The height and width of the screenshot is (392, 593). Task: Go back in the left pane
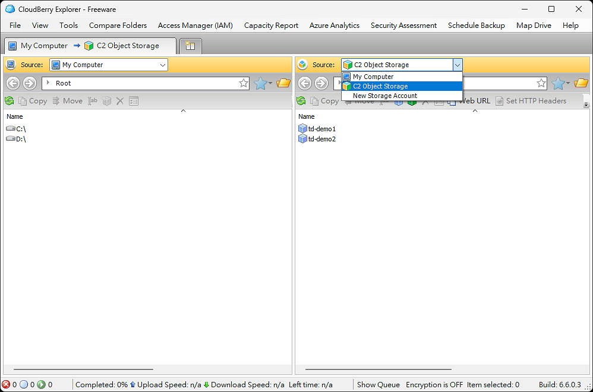click(13, 83)
